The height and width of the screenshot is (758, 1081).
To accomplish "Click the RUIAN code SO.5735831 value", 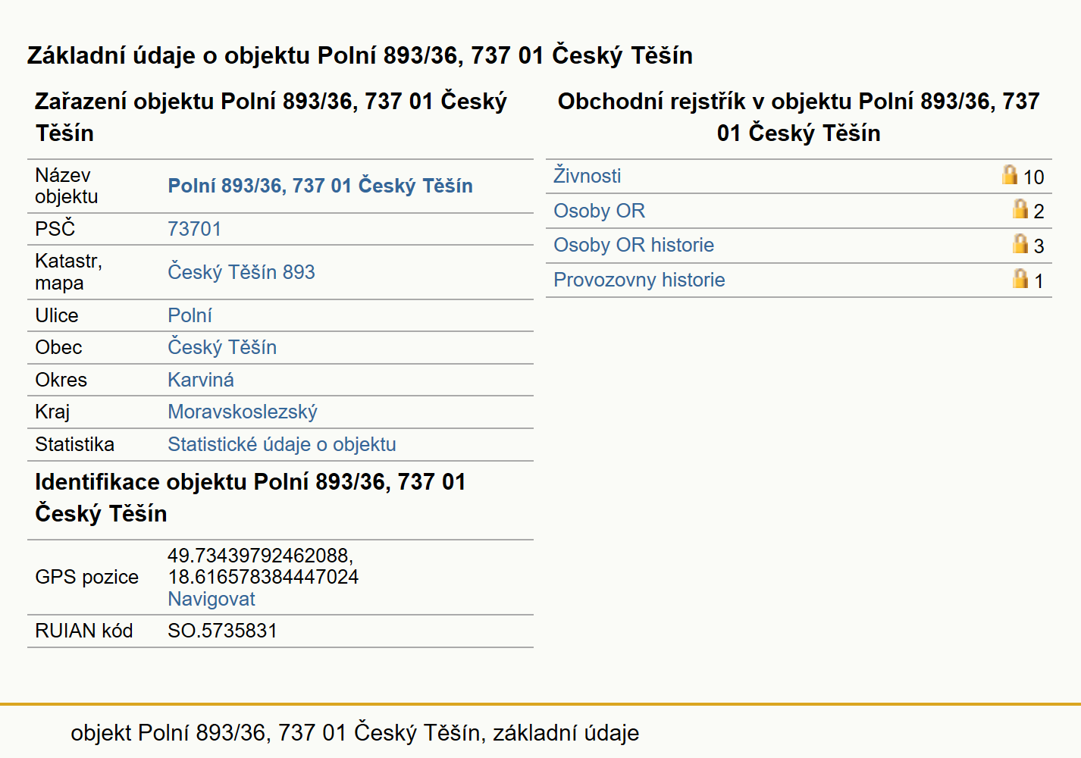I will (x=222, y=631).
